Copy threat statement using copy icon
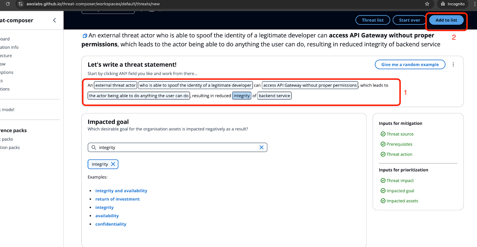Viewport: 477px width, 247px height. (x=85, y=36)
